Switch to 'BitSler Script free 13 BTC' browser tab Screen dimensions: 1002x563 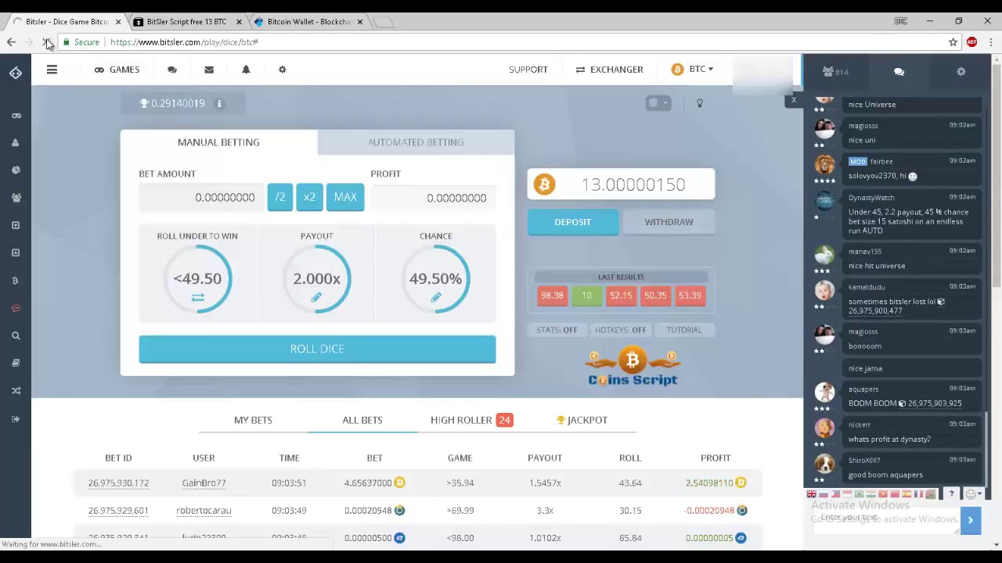(188, 22)
